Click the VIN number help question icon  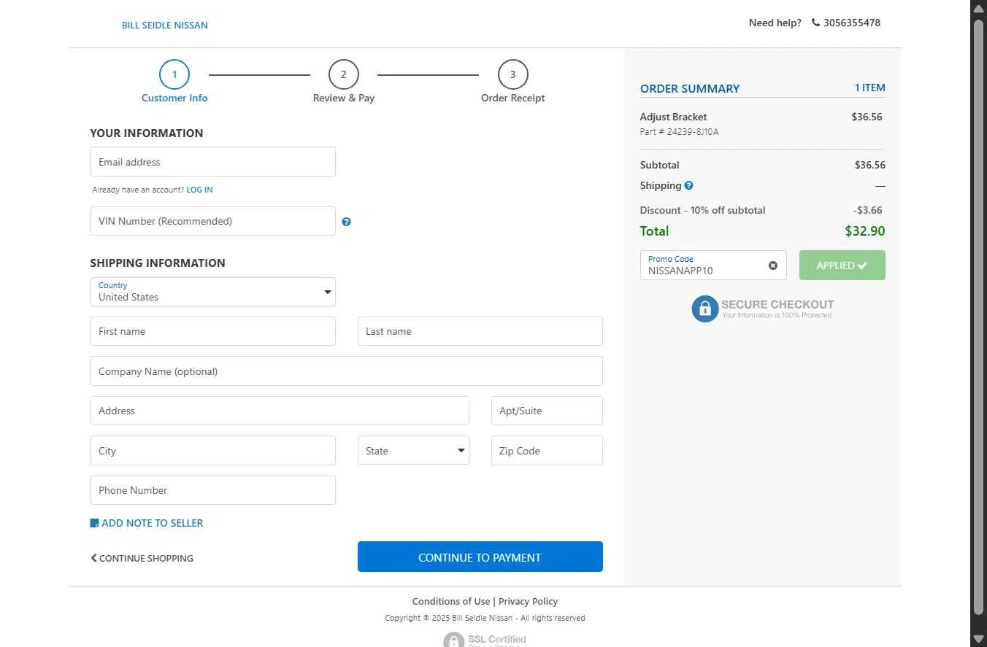tap(346, 222)
